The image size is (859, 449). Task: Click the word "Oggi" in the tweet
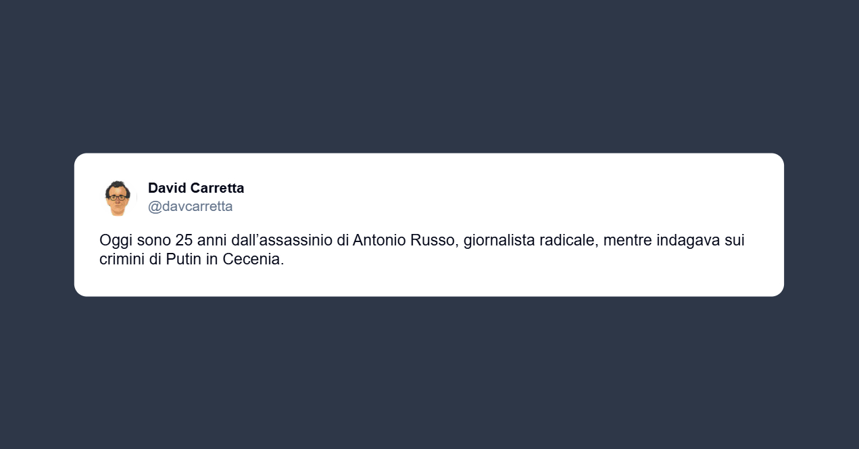click(x=114, y=241)
